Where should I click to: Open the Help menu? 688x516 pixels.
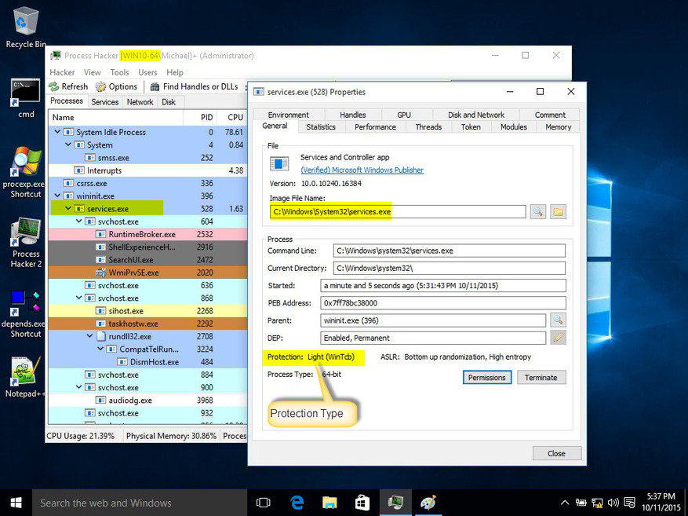click(x=175, y=72)
